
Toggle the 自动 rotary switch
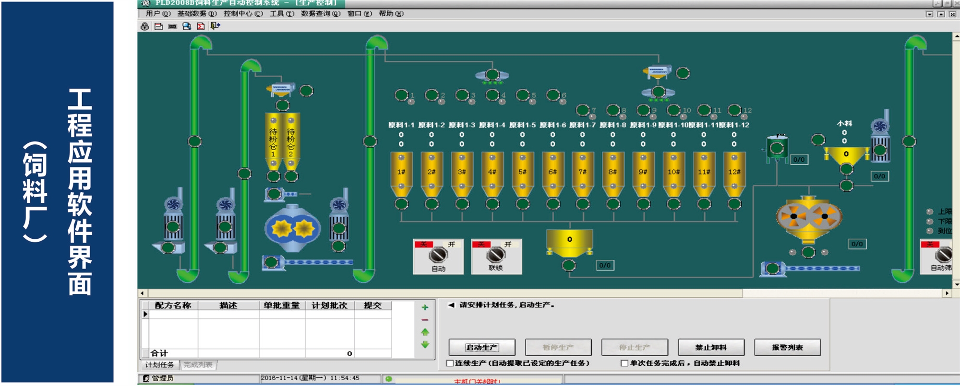pyautogui.click(x=438, y=255)
